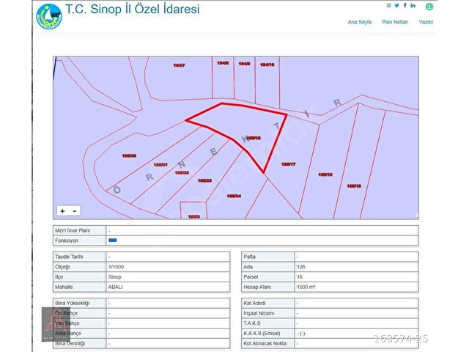This screenshot has width=469, height=352.
Task: Click parcel label 104/9 on the map
Action: click(x=244, y=64)
